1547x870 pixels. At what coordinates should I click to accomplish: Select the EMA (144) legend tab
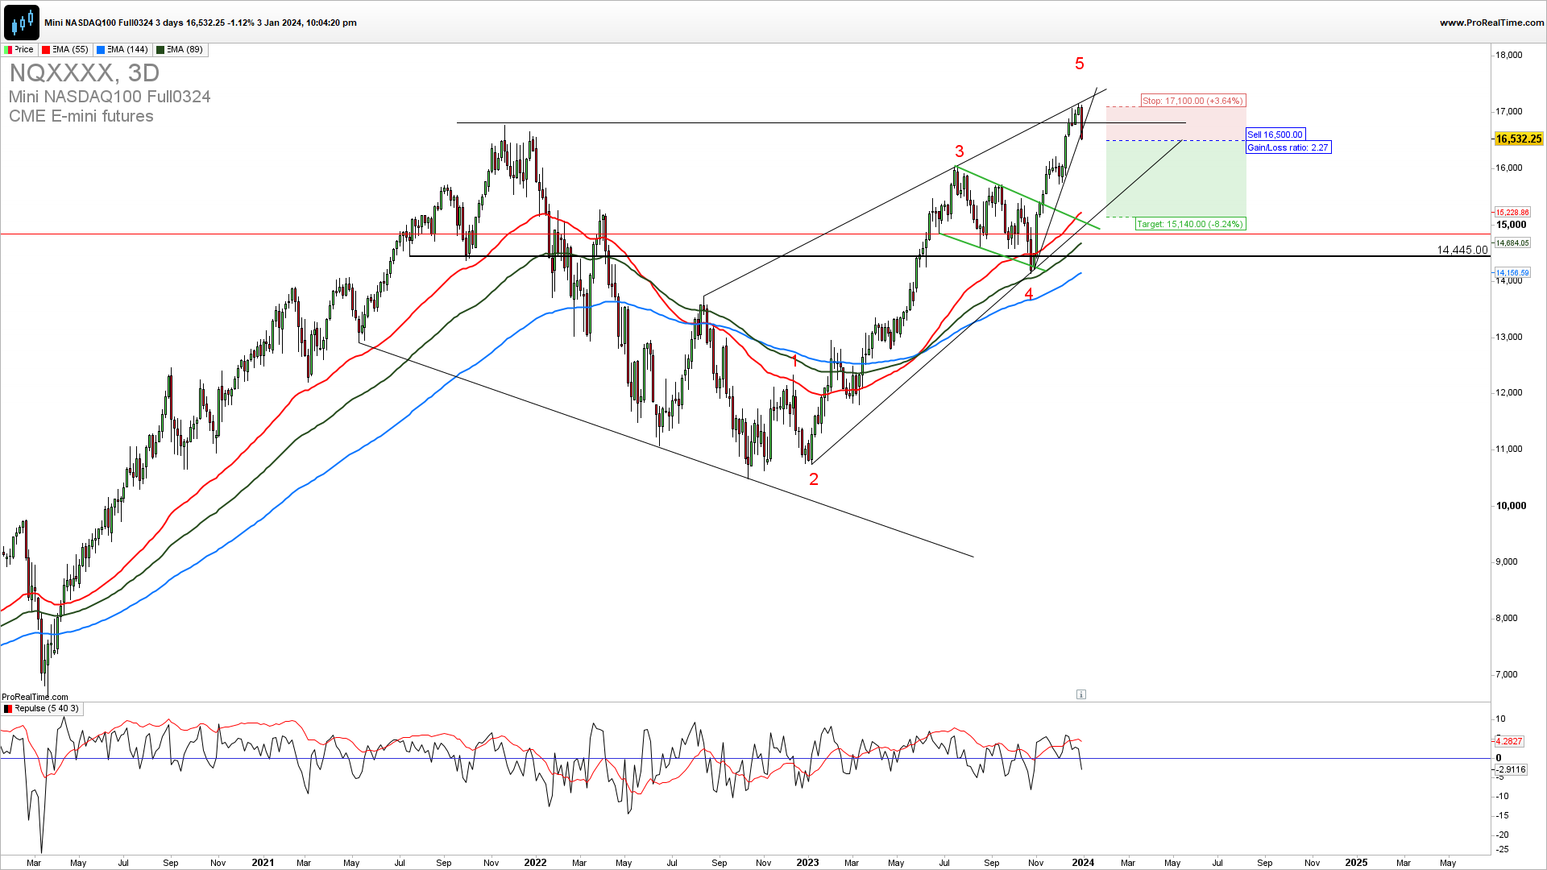[x=122, y=50]
